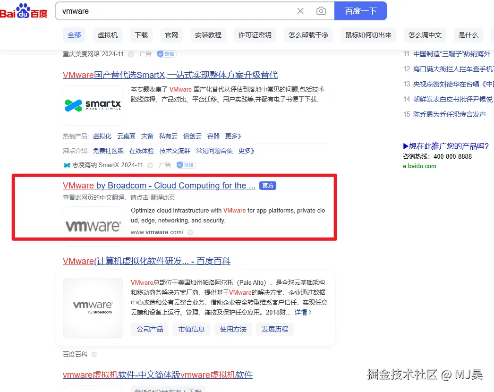
Task: Open hot search item 12 海口满大街
Action: click(453, 69)
